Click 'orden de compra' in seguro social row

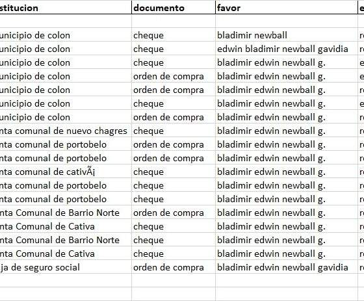click(174, 267)
